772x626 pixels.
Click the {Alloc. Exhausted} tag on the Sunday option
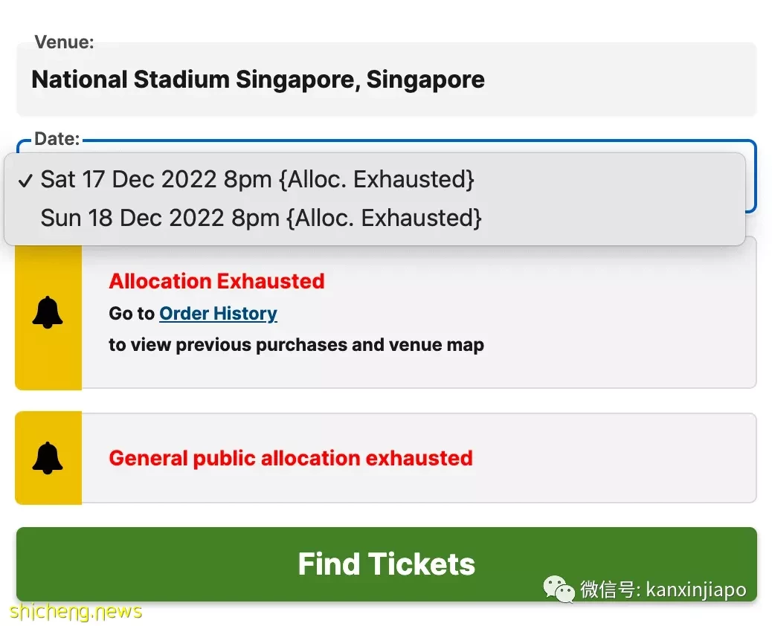point(384,218)
